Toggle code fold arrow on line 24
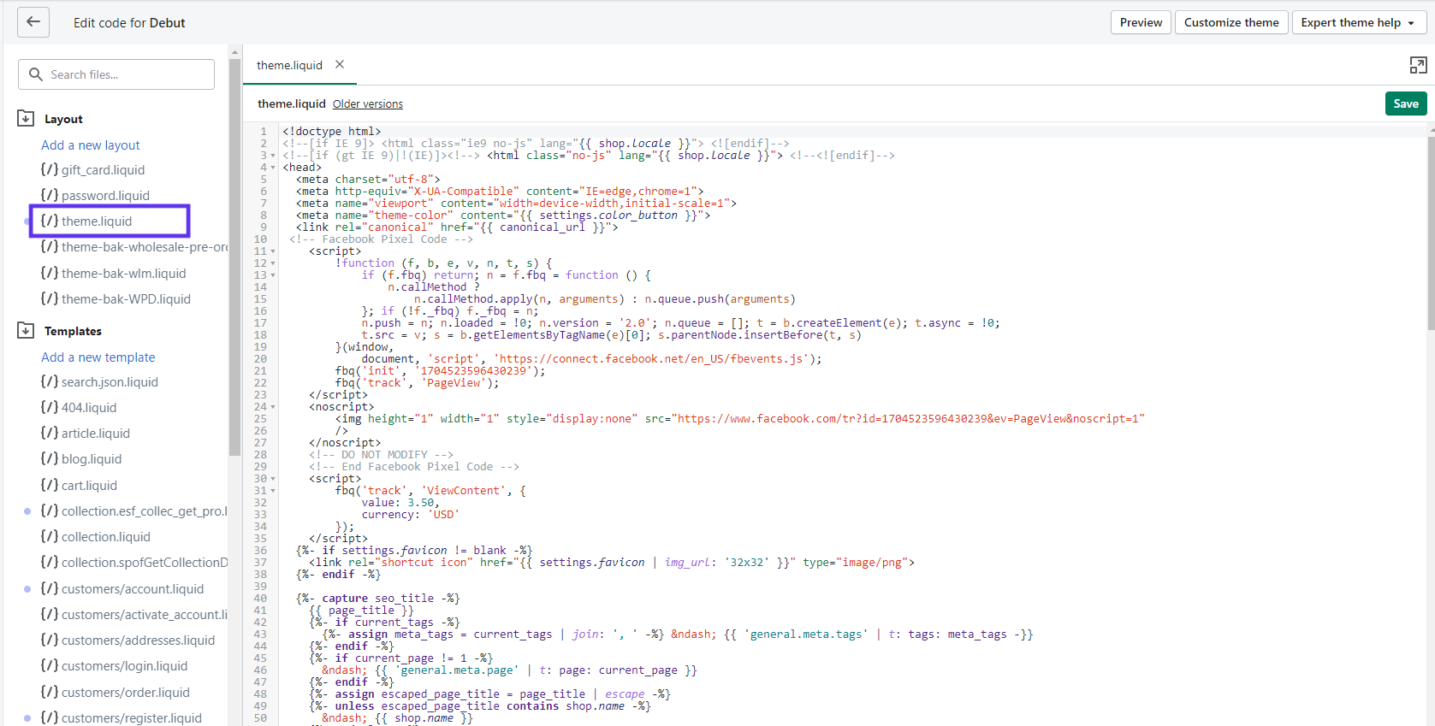 click(273, 407)
